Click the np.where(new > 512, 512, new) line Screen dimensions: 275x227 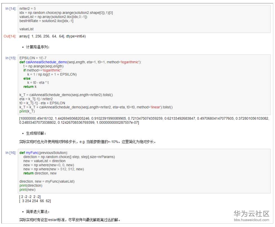click(54, 169)
